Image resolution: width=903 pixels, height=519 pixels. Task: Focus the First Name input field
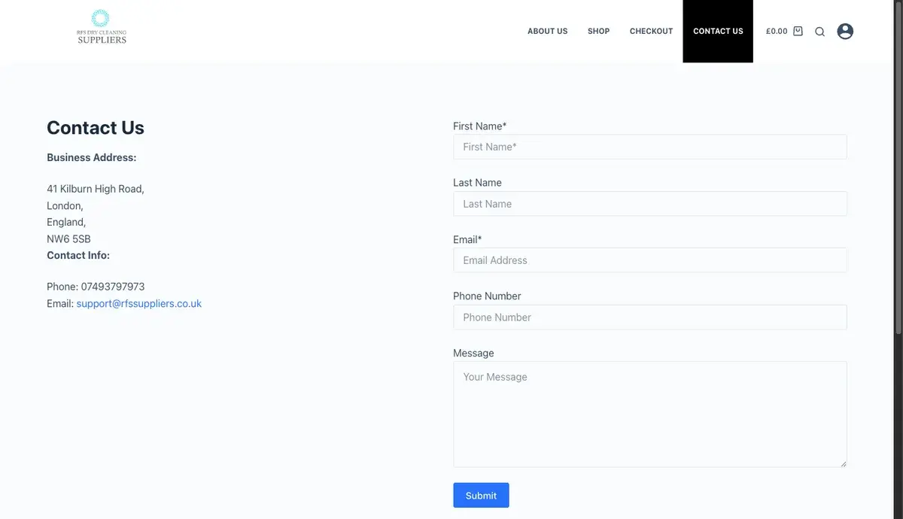tap(650, 147)
